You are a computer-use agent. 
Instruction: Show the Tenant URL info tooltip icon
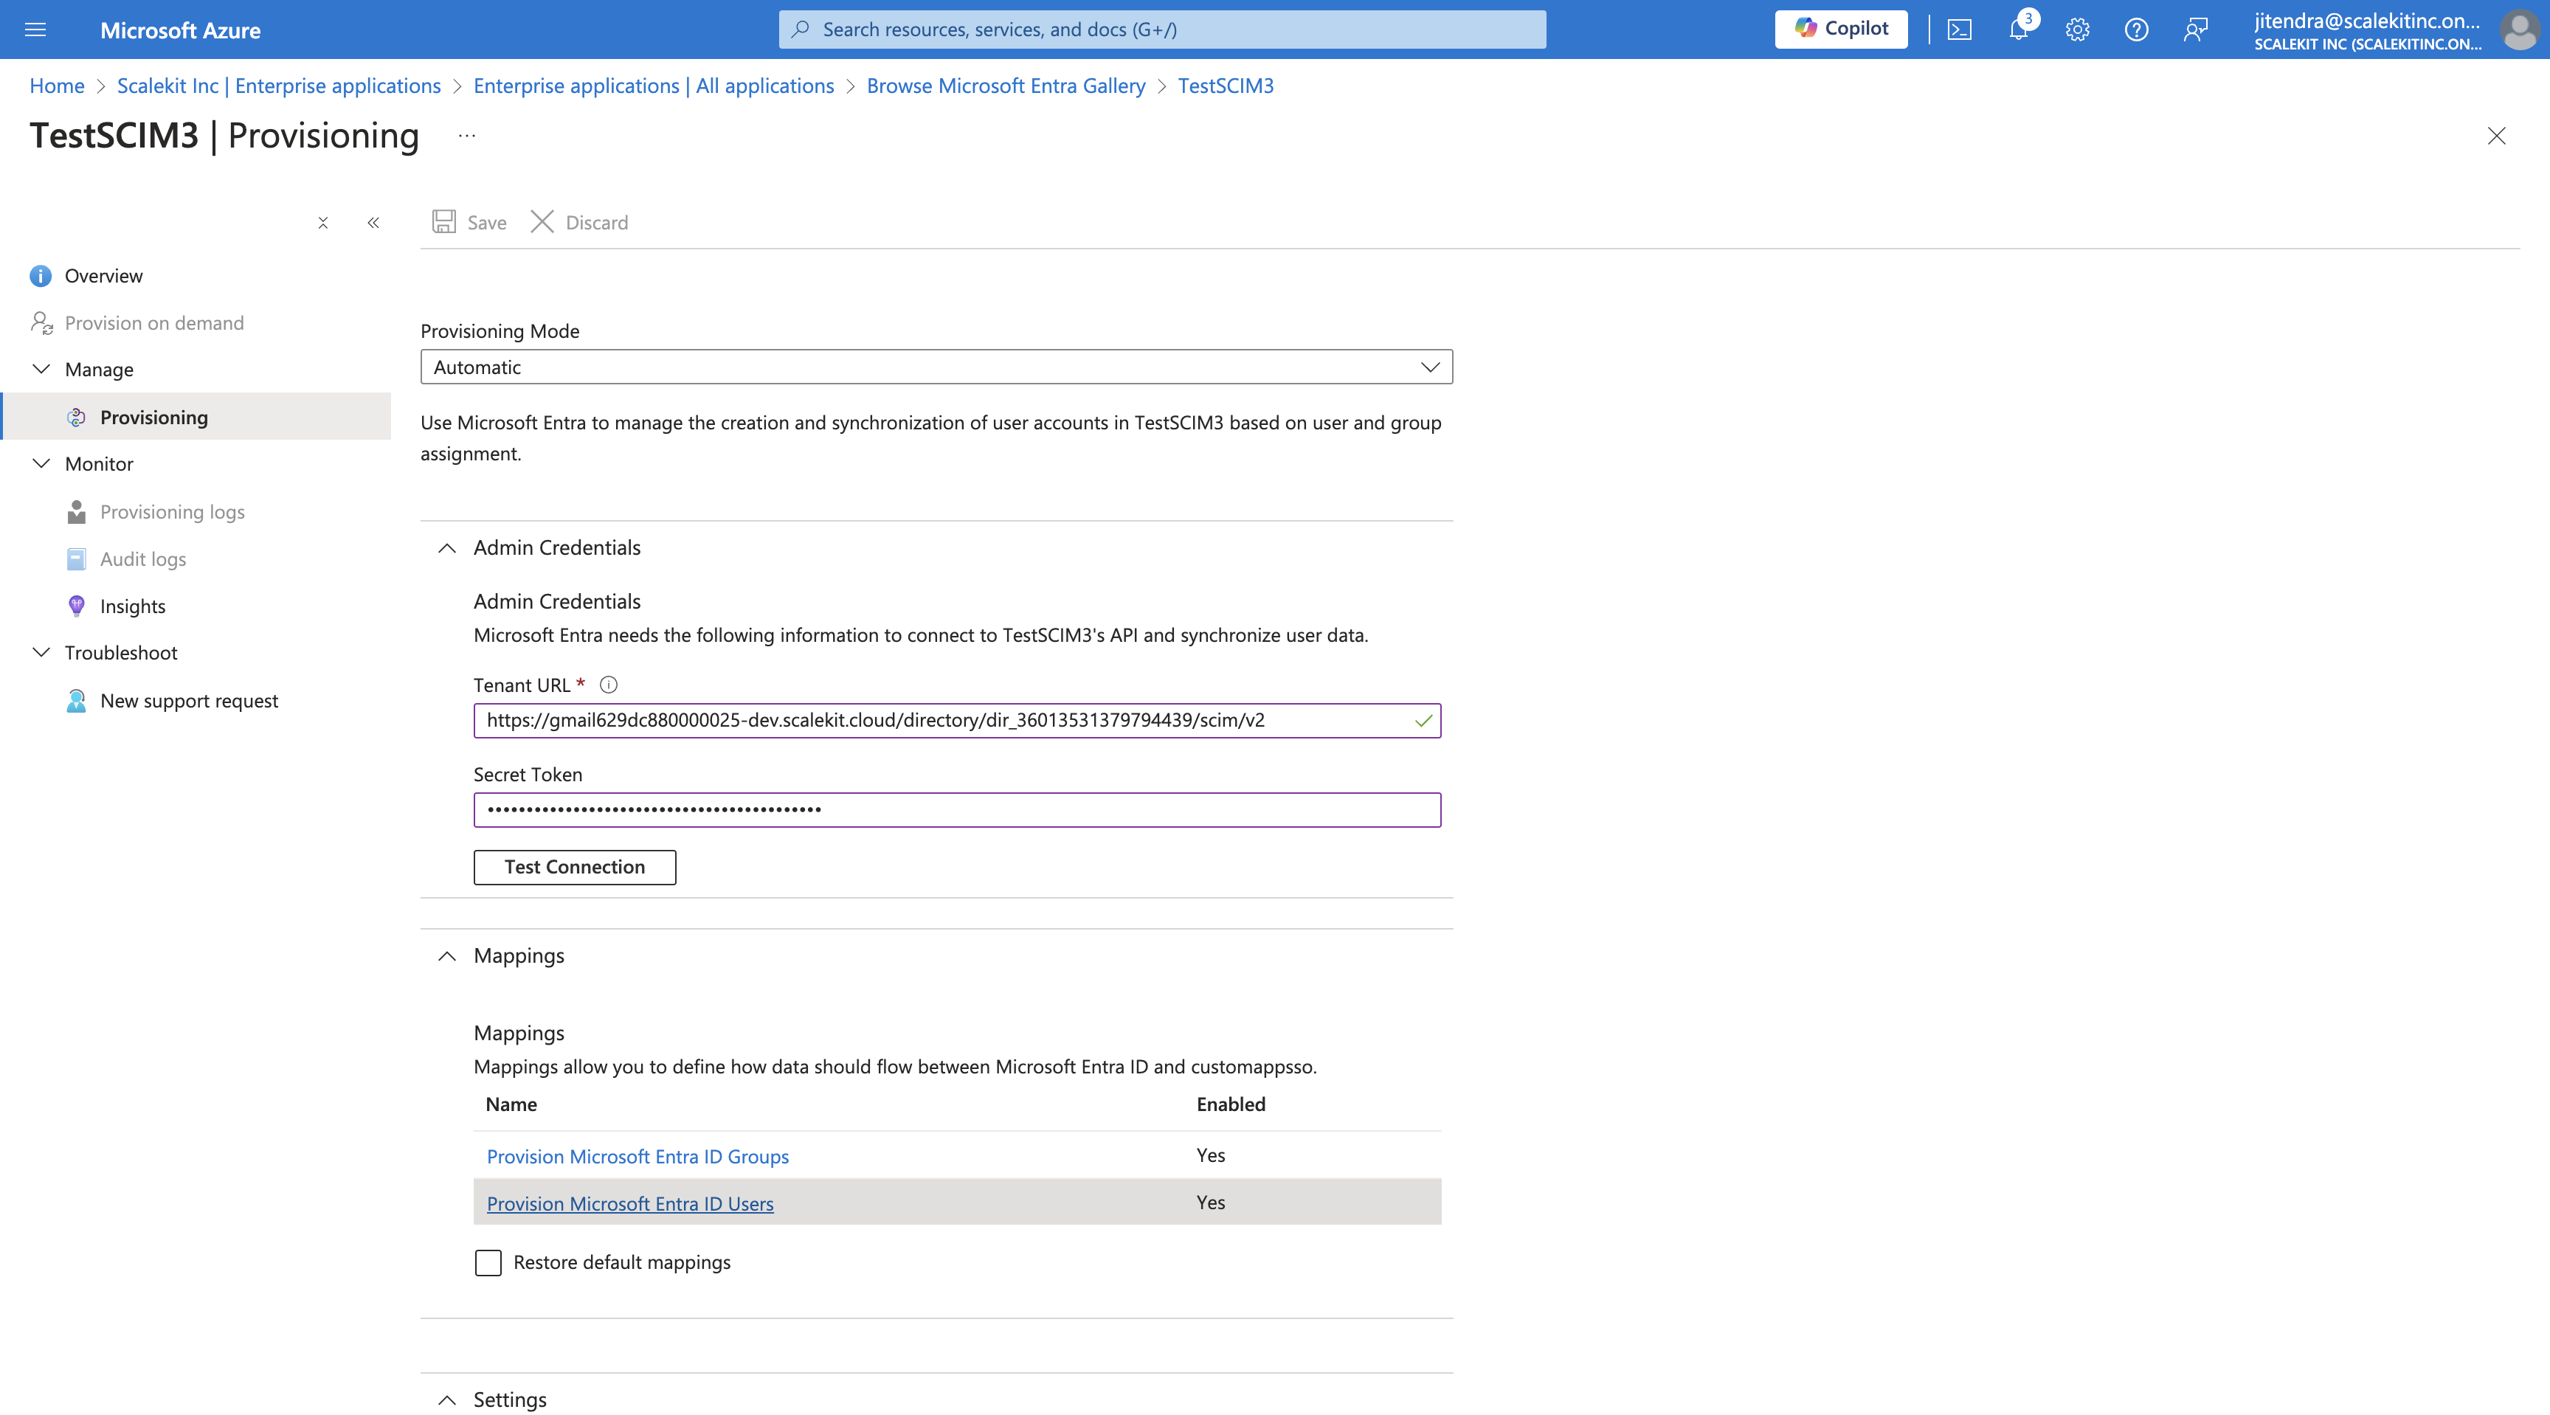(x=609, y=685)
